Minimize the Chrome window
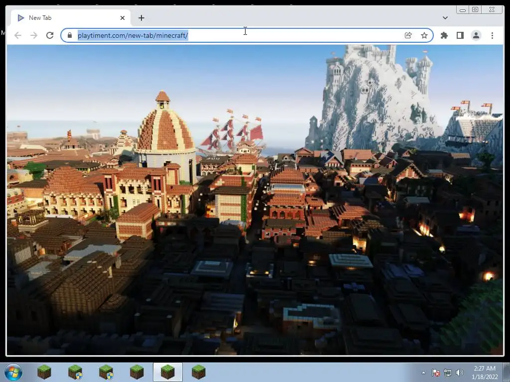This screenshot has height=382, width=510. tap(462, 10)
